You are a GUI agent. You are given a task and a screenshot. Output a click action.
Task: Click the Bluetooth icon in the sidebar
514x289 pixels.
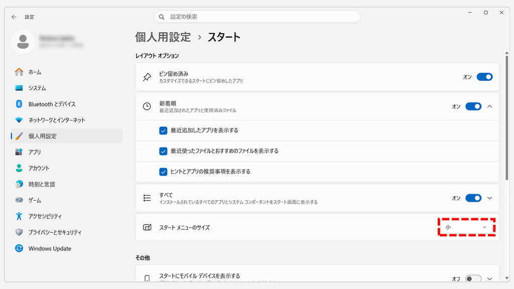[19, 104]
